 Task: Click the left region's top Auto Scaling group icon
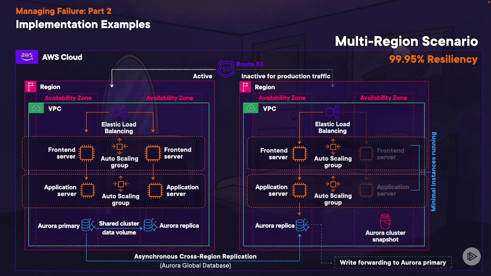tap(119, 146)
